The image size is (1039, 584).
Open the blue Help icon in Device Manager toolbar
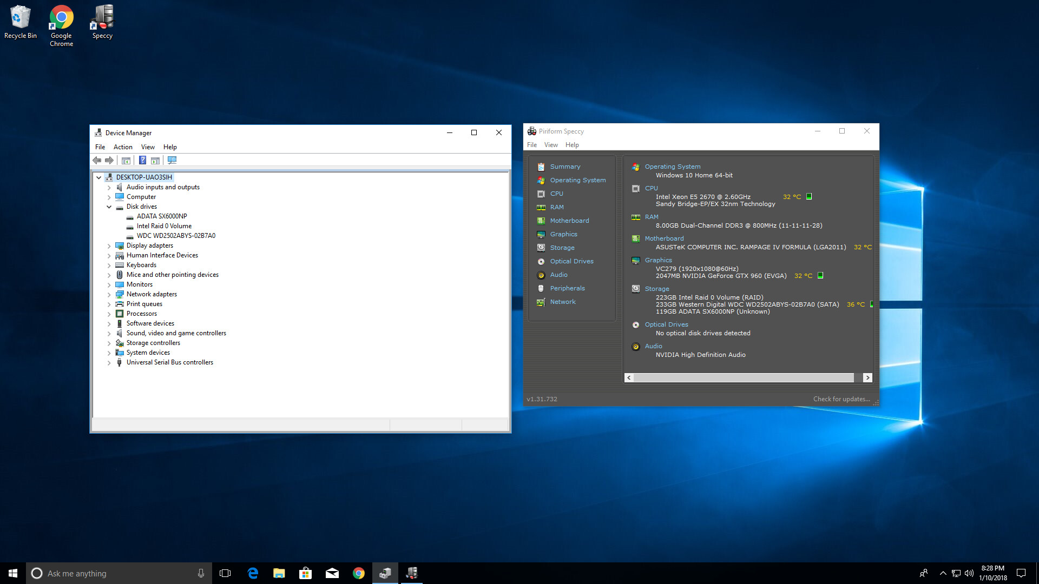tap(142, 160)
